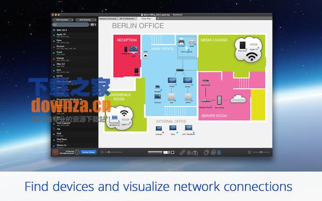Click Simon's iMac on the floor plan
The height and width of the screenshot is (201, 322).
(188, 81)
